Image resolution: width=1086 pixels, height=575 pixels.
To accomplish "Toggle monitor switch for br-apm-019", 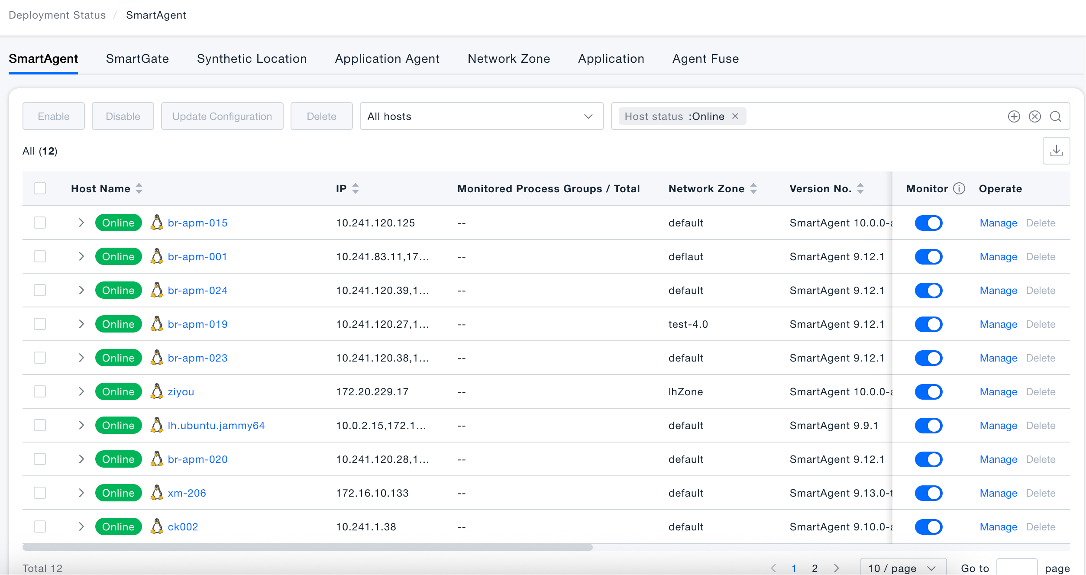I will [x=928, y=324].
